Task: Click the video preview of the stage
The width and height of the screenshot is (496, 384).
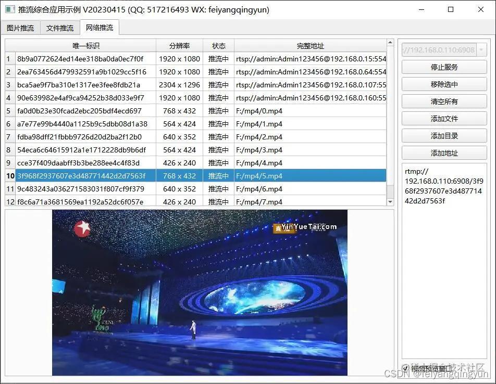Action: pyautogui.click(x=200, y=293)
